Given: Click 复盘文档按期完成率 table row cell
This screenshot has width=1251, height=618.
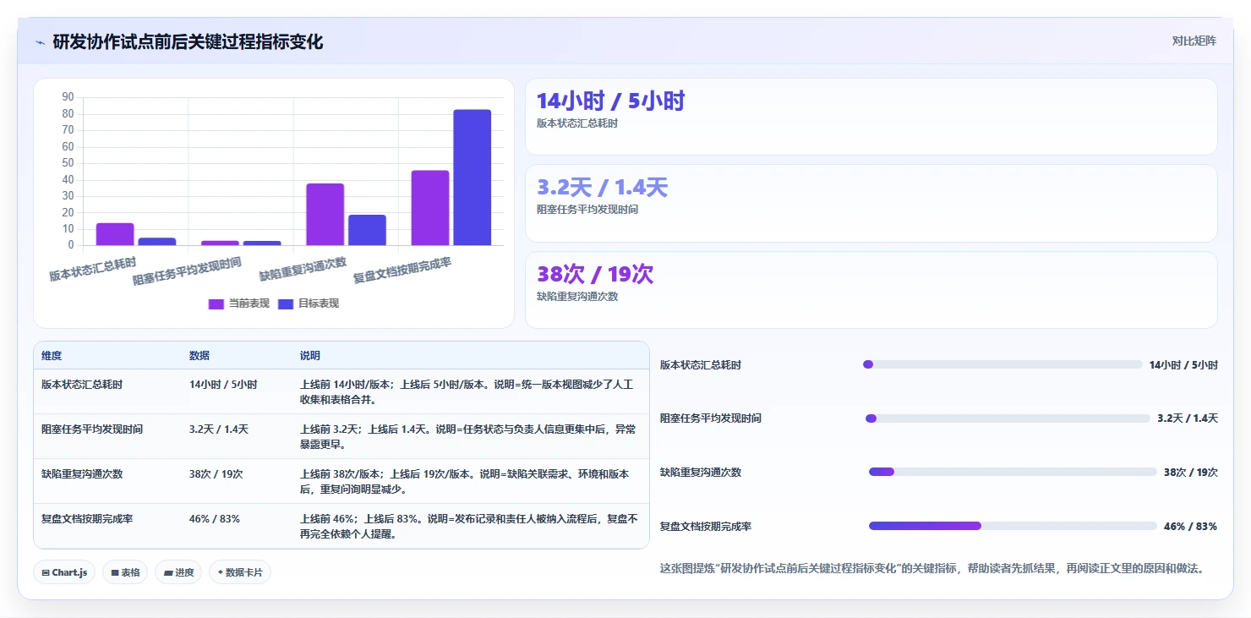Looking at the screenshot, I should (87, 518).
